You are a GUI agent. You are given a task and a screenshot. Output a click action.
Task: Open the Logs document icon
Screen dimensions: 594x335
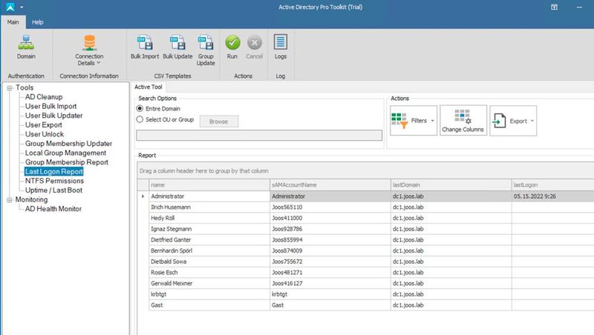[x=281, y=42]
